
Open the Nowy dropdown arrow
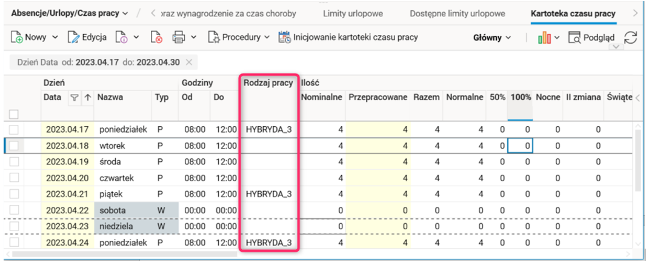pos(55,37)
